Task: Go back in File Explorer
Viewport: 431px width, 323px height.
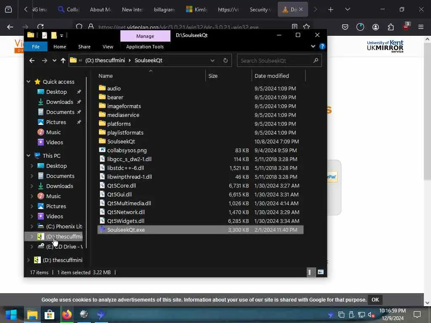Action: pos(32,61)
